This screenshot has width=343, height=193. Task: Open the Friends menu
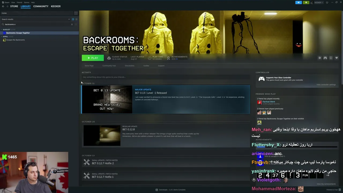click(x=20, y=2)
